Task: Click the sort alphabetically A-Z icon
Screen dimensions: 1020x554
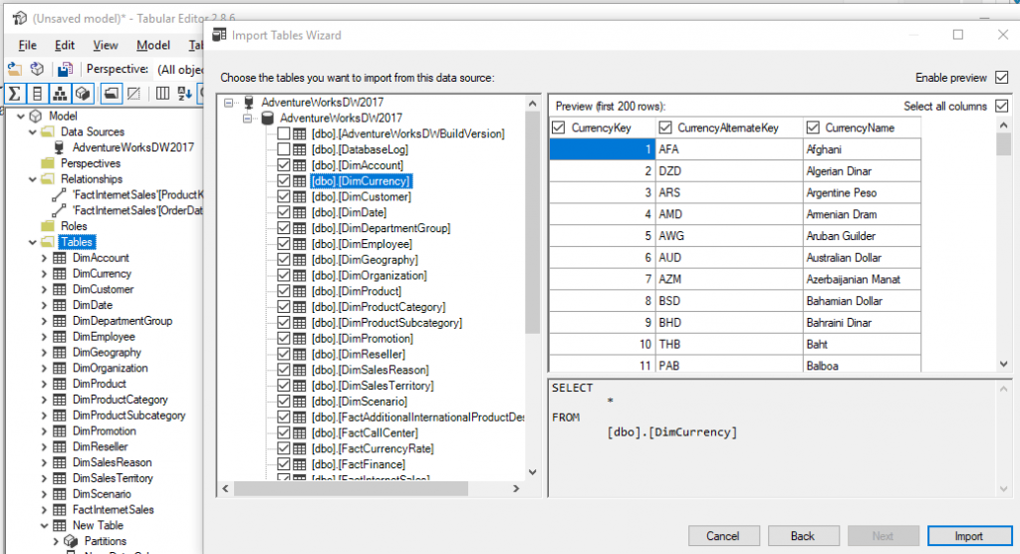Action: (184, 94)
